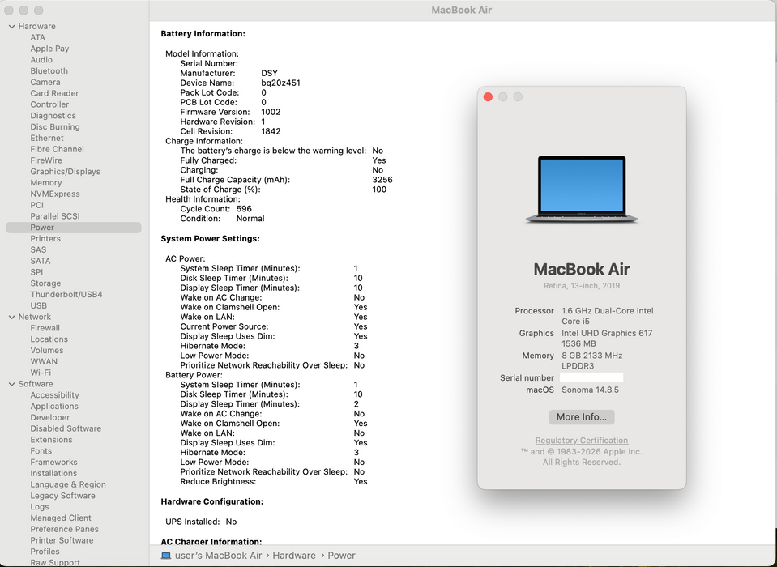Image resolution: width=777 pixels, height=567 pixels.
Task: Select Apple Pay in the sidebar
Action: pos(49,49)
